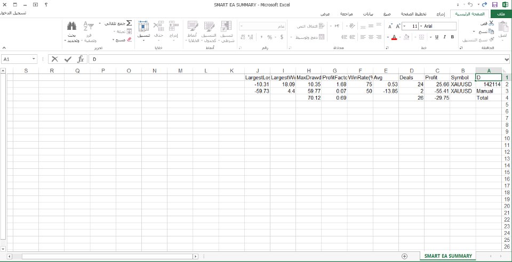Click the Merge and Center button
The width and height of the screenshot is (512, 262).
coord(310,37)
